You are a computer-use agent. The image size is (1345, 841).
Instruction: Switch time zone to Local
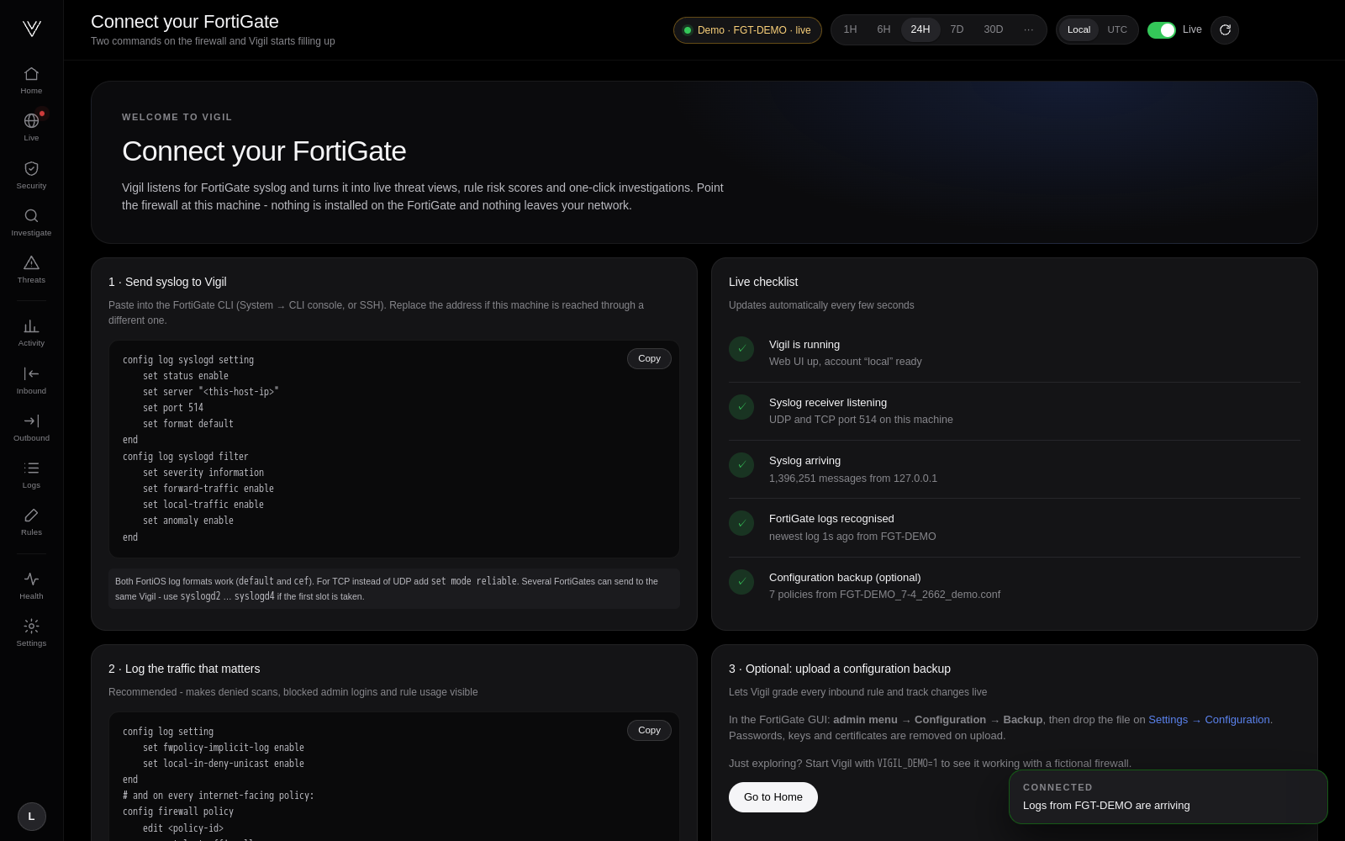tap(1079, 30)
